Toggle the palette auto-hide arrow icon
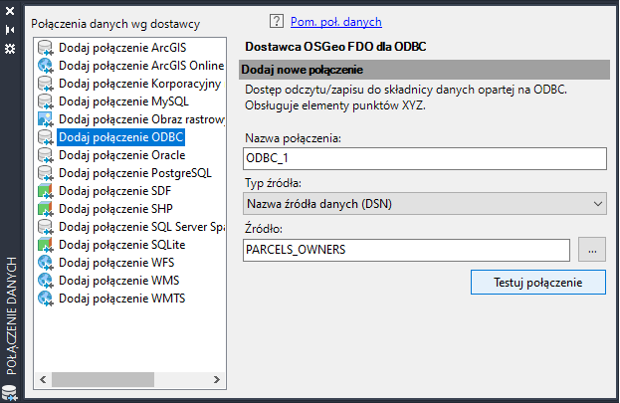Viewport: 620px width, 403px height. tap(10, 31)
